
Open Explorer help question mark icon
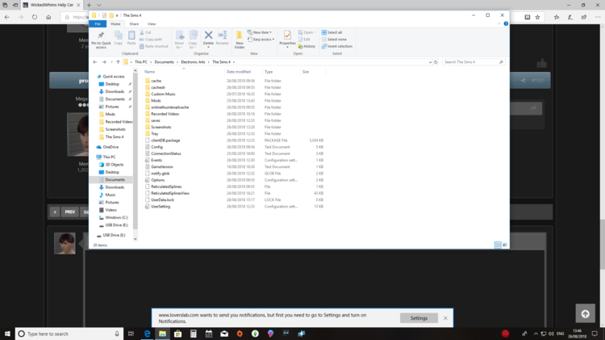506,23
